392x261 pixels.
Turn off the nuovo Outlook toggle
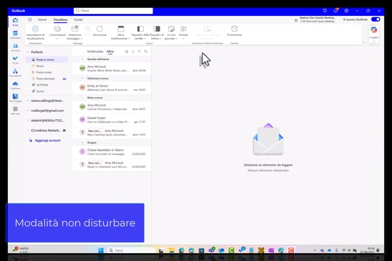click(x=375, y=19)
